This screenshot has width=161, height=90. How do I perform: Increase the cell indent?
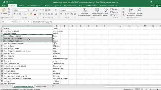tap(52, 14)
